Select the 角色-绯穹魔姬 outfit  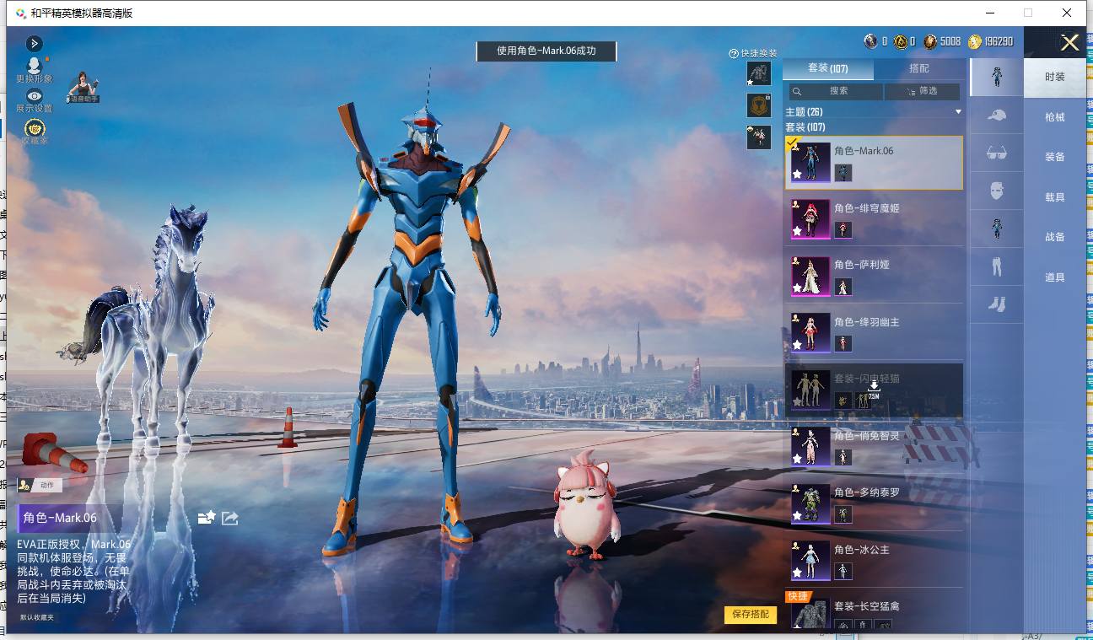click(874, 218)
